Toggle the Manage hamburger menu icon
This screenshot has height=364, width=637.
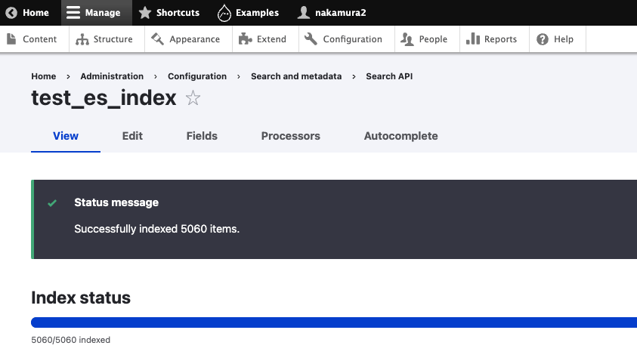pos(73,13)
